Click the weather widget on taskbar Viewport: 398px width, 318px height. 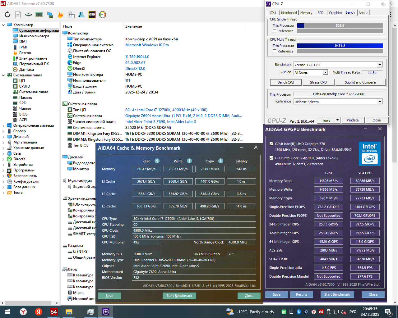pos(250,312)
